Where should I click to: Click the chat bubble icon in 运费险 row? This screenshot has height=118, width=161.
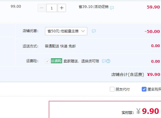104,61
